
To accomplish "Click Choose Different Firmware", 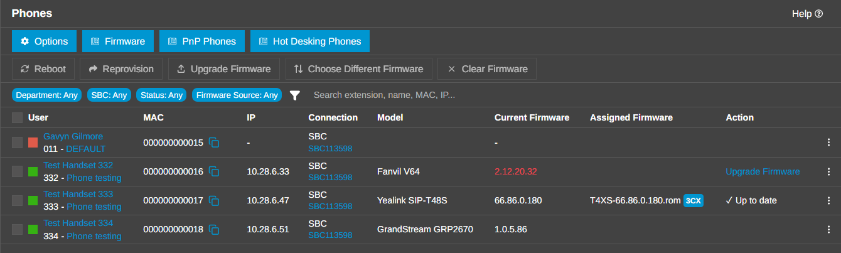I will pos(358,69).
